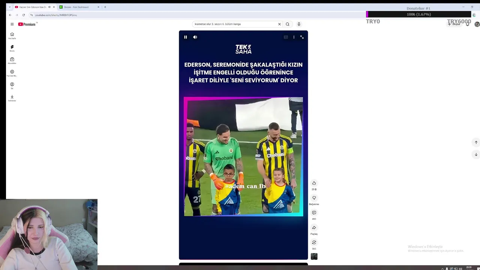Run search with magnifier button

point(288,24)
